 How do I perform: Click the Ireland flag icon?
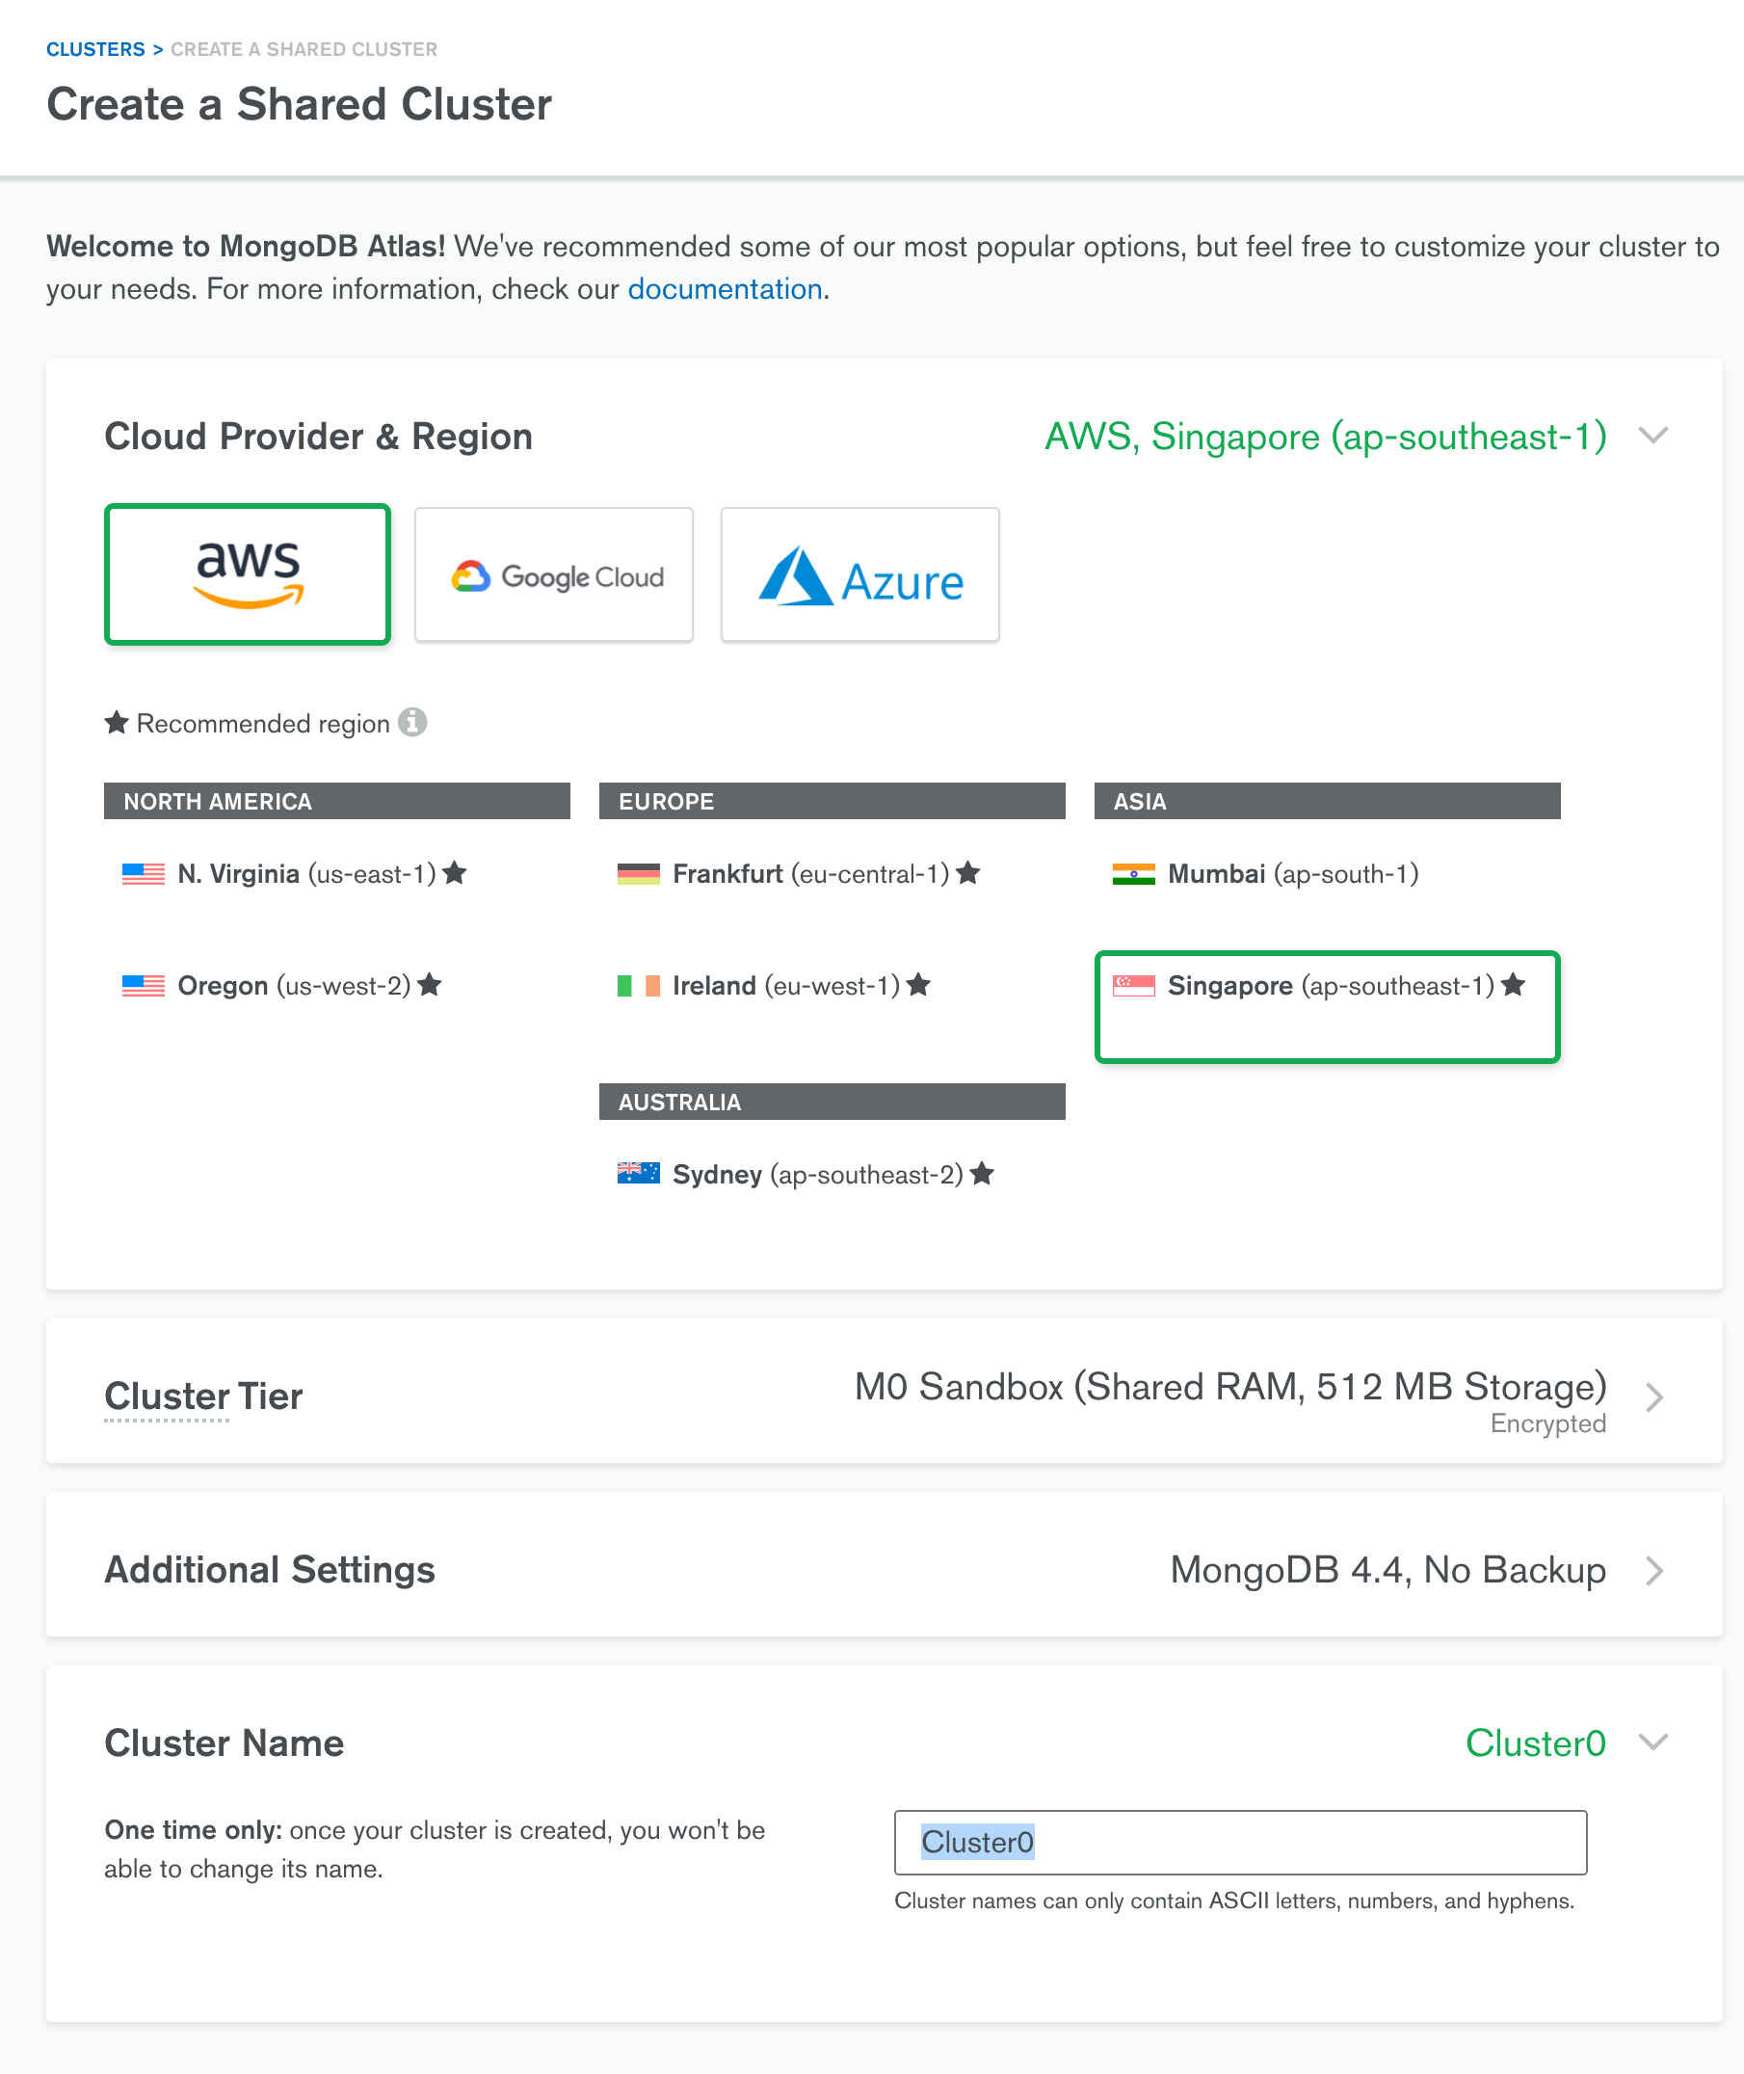639,986
